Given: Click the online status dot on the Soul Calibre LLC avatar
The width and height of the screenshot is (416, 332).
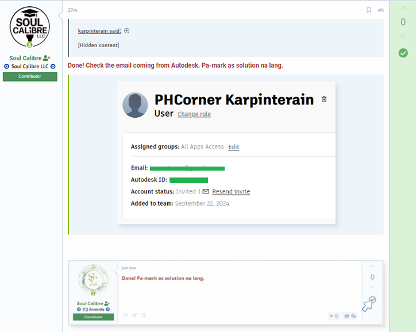Looking at the screenshot, I should coord(29,45).
